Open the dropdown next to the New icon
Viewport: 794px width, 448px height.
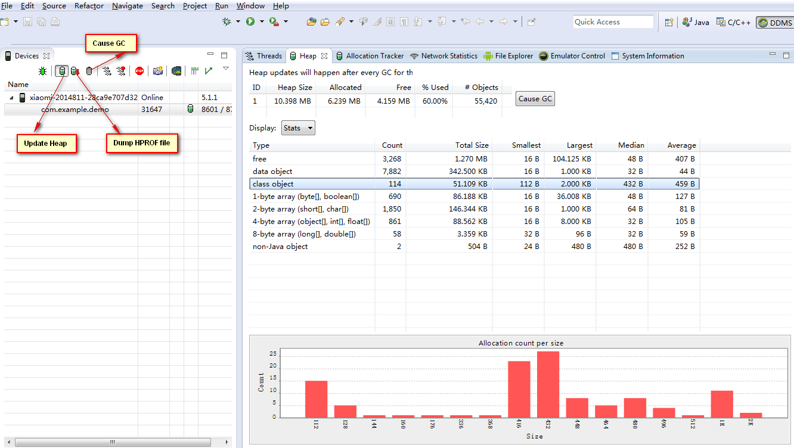[x=15, y=21]
